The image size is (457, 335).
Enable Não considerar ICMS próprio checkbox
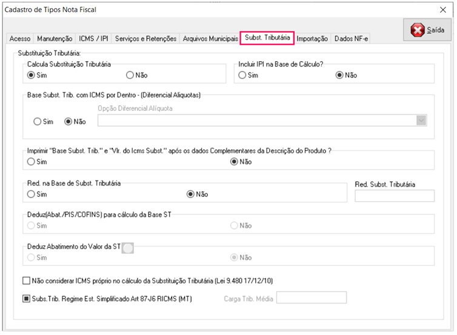pyautogui.click(x=26, y=280)
